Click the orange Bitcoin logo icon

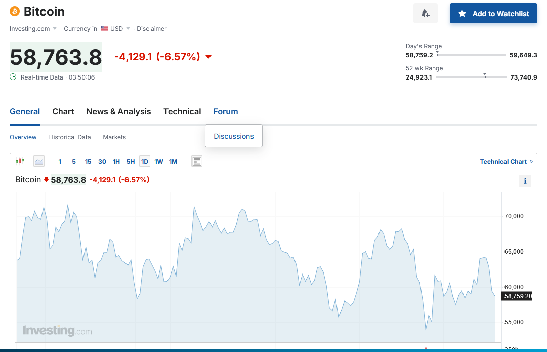click(x=15, y=12)
